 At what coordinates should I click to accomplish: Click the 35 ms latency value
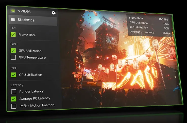[x=166, y=33]
